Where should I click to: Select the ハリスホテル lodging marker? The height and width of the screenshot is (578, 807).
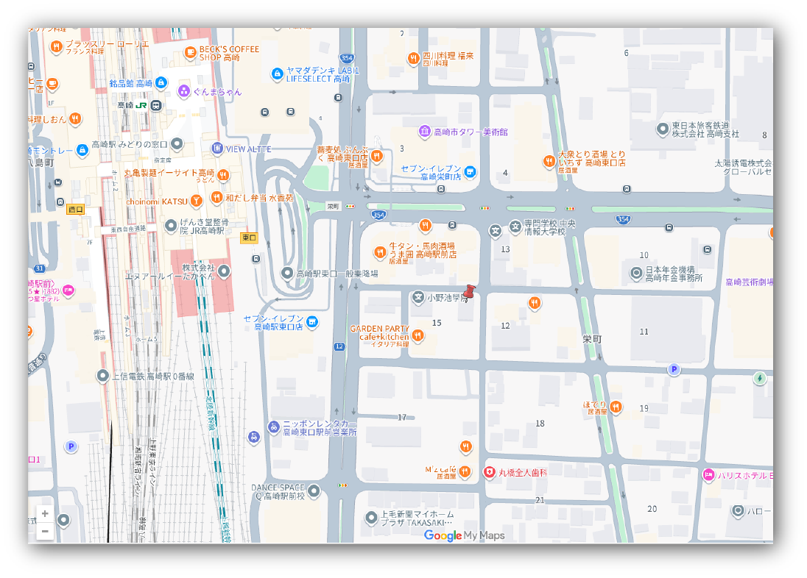coord(708,474)
